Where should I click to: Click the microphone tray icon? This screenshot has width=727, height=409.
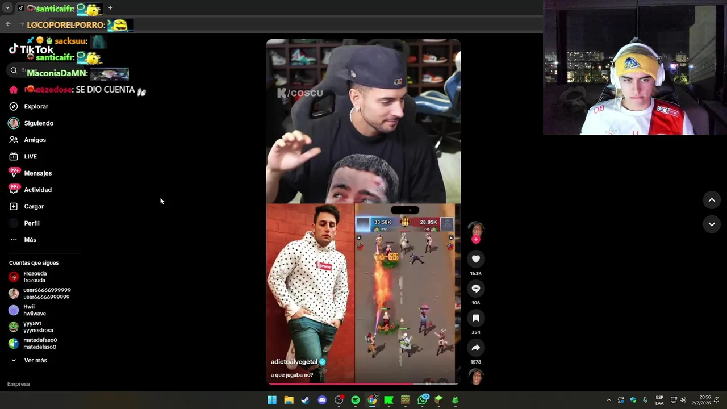pos(645,400)
